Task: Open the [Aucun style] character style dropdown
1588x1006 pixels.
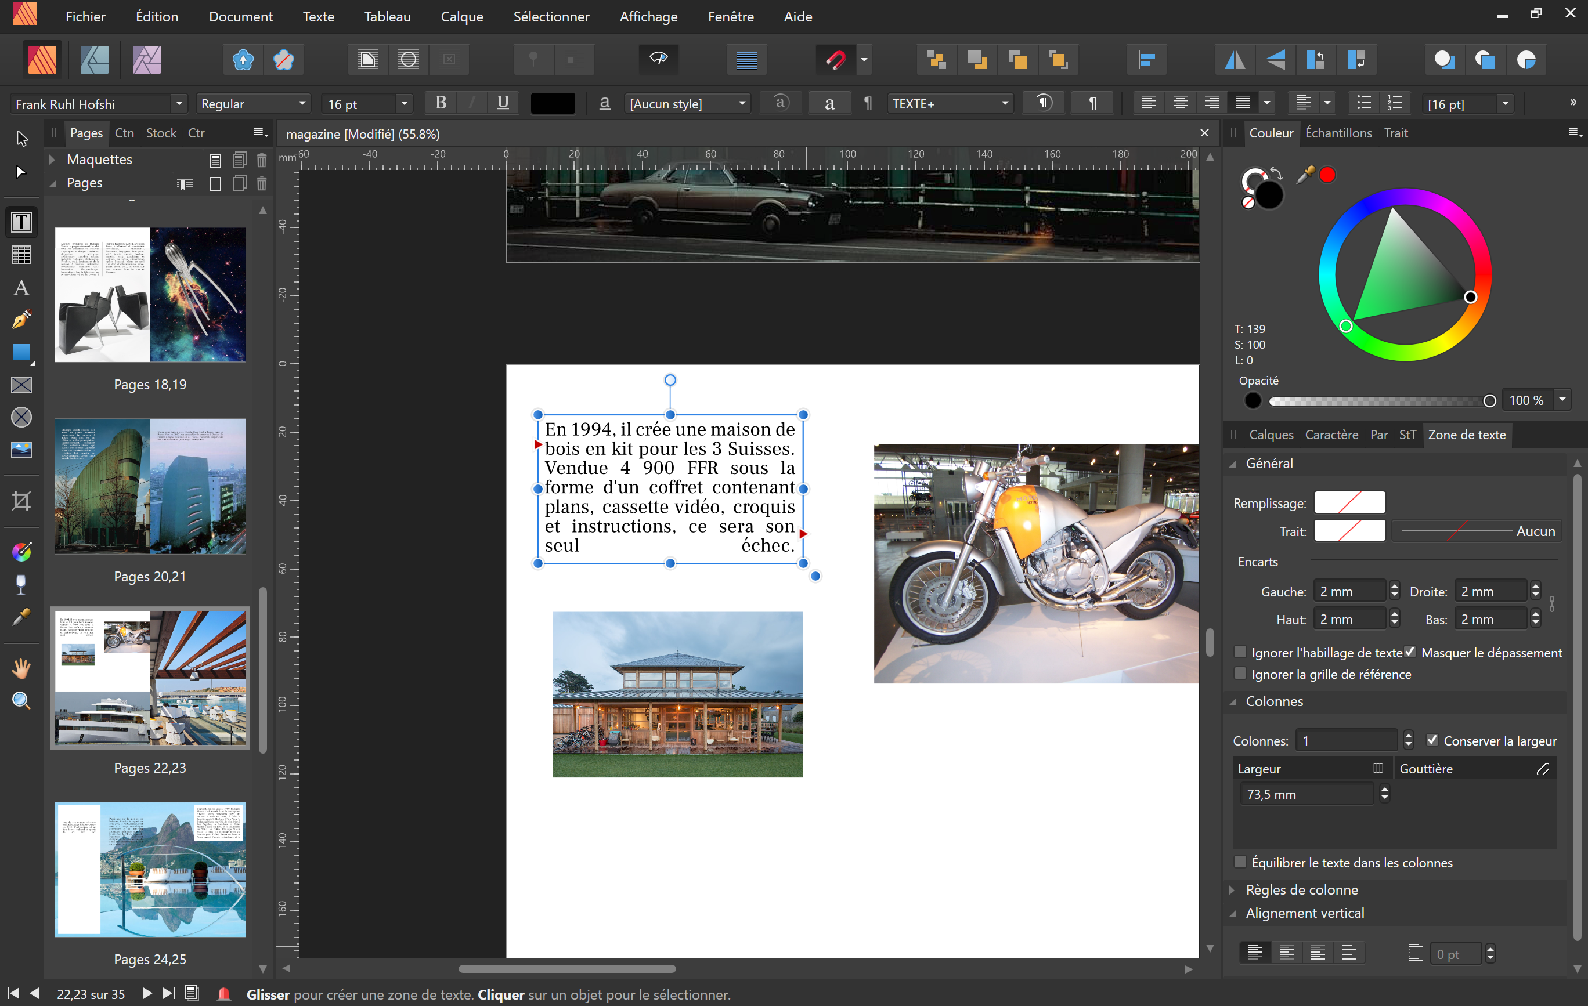Action: [x=742, y=103]
